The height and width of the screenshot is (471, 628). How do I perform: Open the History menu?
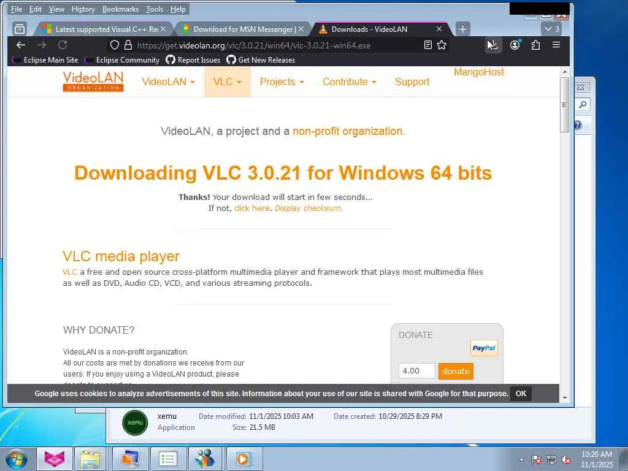tap(83, 9)
